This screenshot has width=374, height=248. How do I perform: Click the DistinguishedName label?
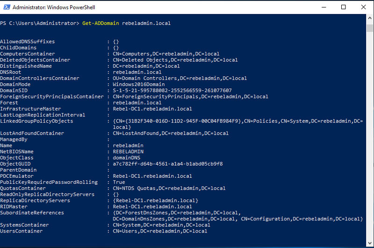tap(26, 66)
